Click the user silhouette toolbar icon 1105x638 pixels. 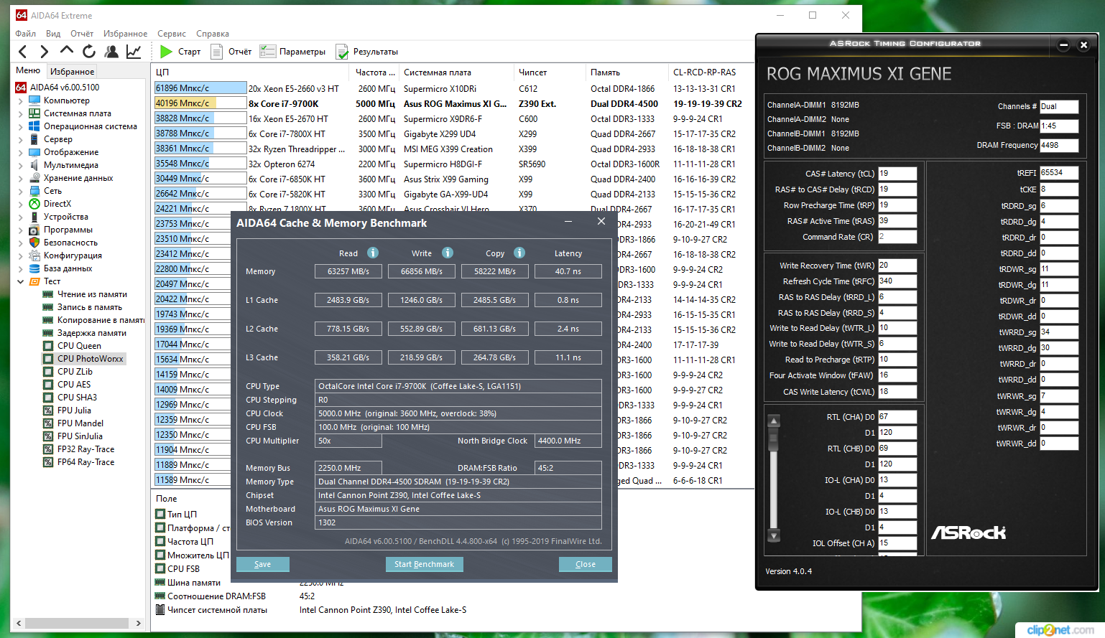tap(111, 52)
